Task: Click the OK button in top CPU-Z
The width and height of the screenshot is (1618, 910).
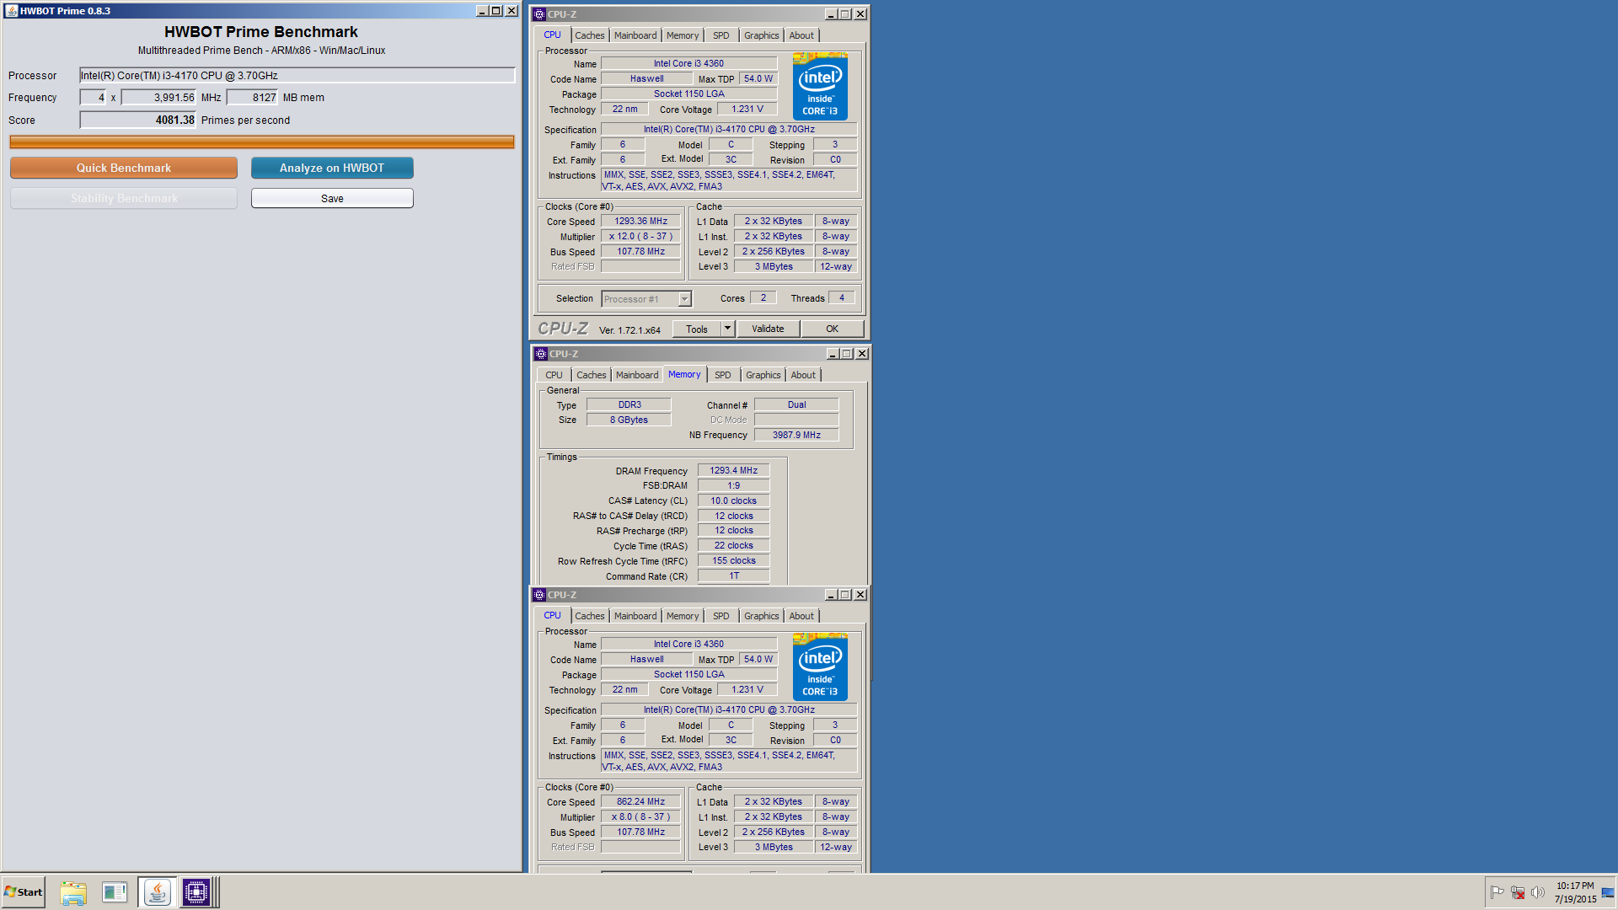Action: pyautogui.click(x=832, y=329)
